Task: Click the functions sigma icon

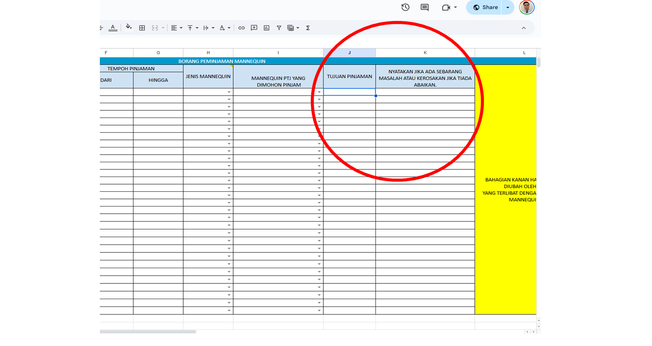Action: (x=308, y=28)
